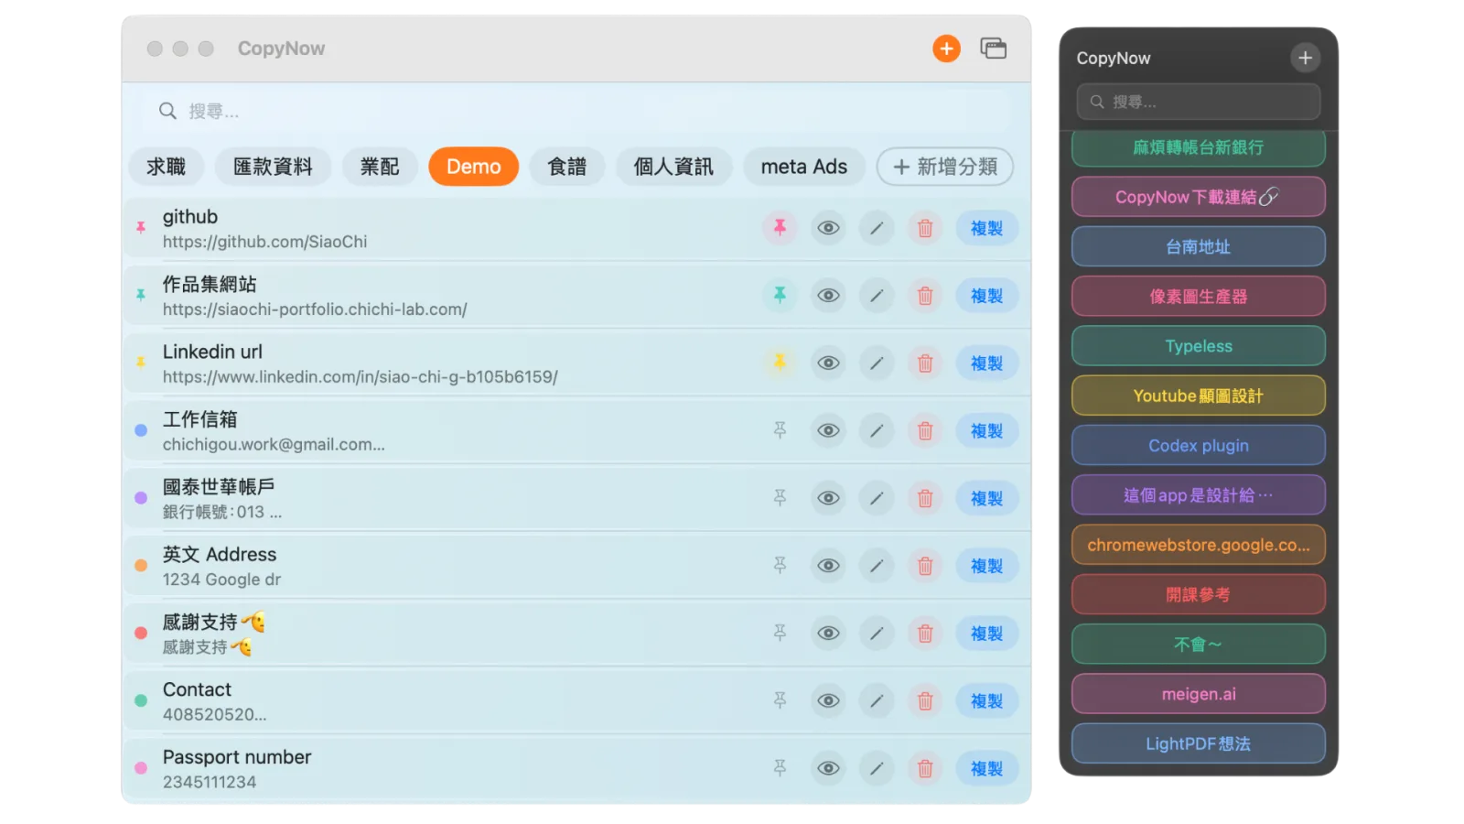Screen dimensions: 1464x824
Task: Delete the Linkedin url entry
Action: tap(925, 363)
